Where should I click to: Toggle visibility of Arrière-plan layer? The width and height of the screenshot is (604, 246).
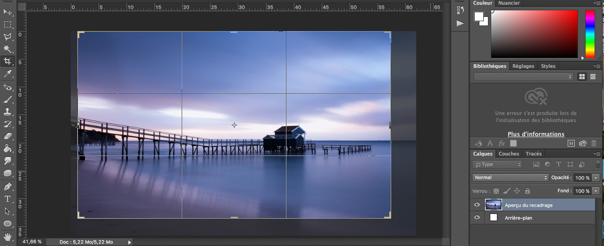click(477, 218)
